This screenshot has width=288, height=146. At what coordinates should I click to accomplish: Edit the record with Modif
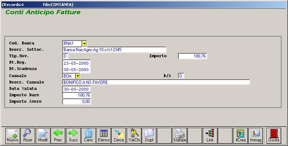43,136
